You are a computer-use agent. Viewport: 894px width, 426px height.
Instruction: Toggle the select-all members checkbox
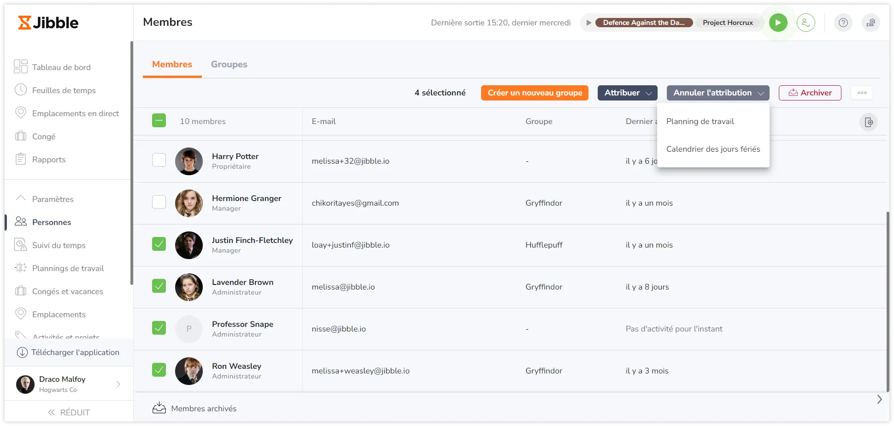pyautogui.click(x=159, y=121)
